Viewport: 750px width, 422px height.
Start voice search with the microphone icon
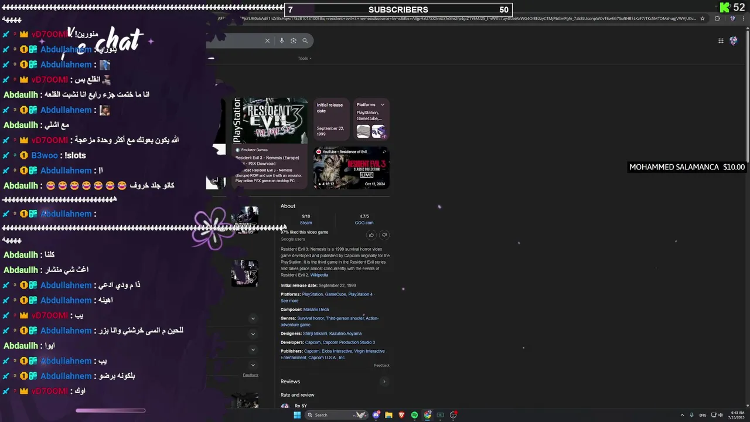[x=282, y=40]
